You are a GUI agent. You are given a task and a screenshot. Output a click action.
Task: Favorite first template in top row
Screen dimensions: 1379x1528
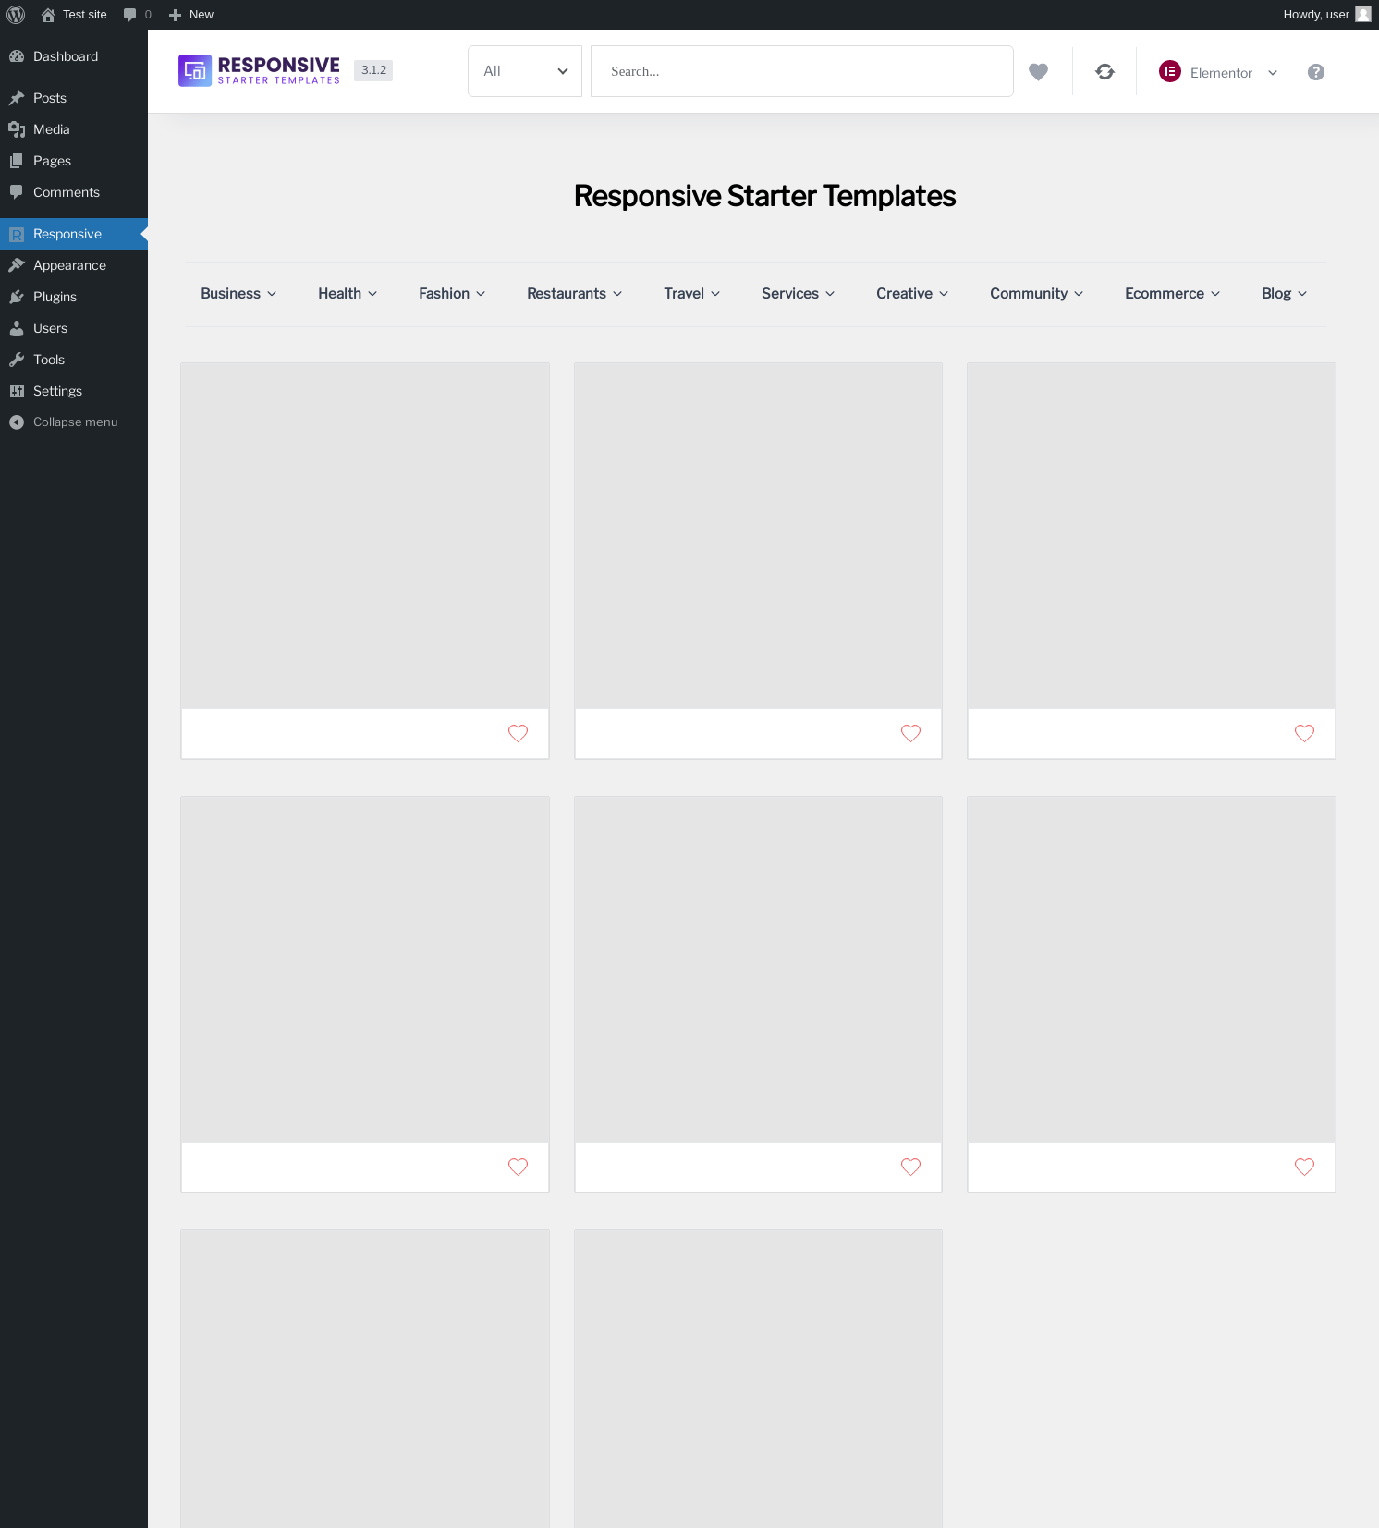[x=519, y=733]
